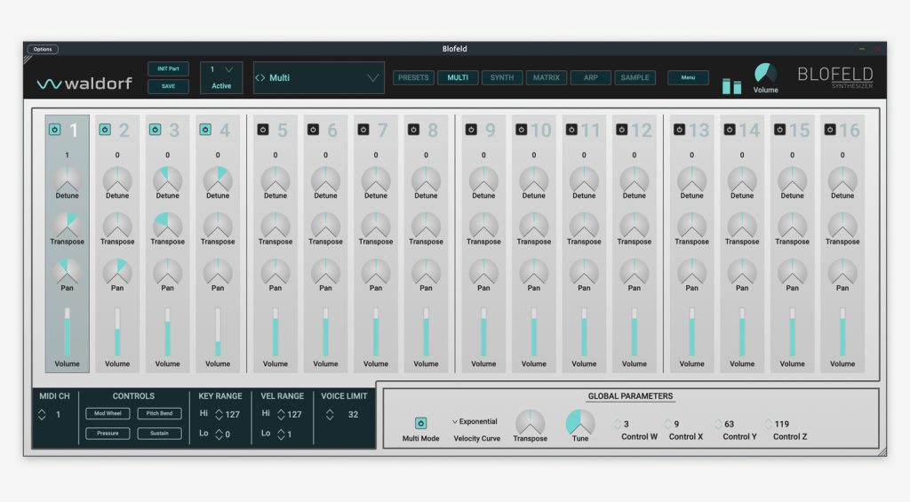This screenshot has width=910, height=502.
Task: Click part 2 Pan knob
Action: [117, 271]
